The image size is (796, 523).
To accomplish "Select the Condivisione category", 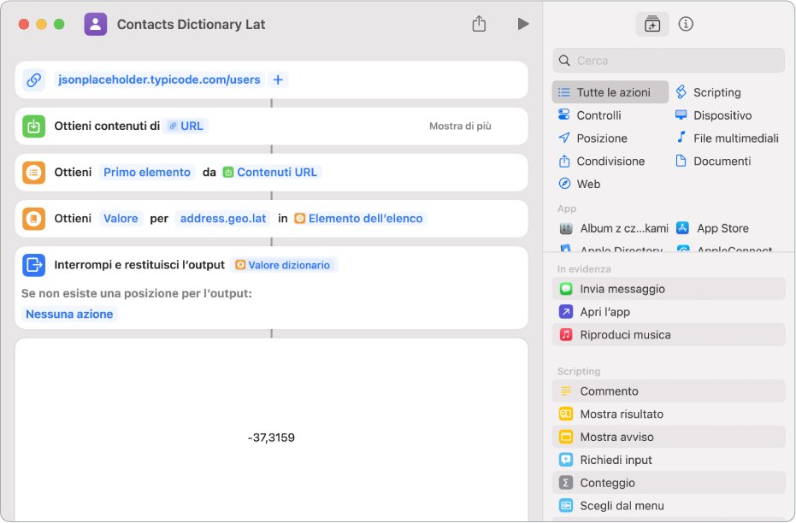I will click(610, 161).
